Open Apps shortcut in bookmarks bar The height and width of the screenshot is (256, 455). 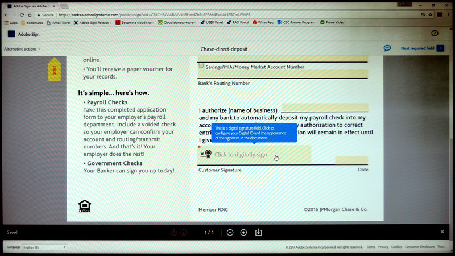(11, 23)
